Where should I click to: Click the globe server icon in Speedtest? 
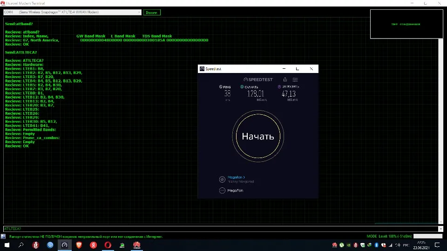222,179
